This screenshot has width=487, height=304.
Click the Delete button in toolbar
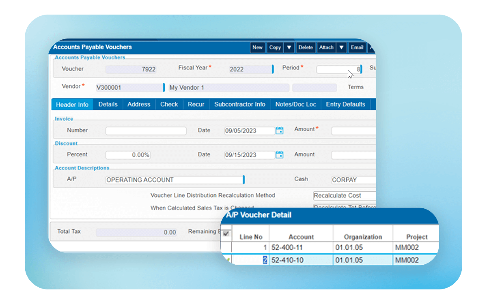click(306, 47)
